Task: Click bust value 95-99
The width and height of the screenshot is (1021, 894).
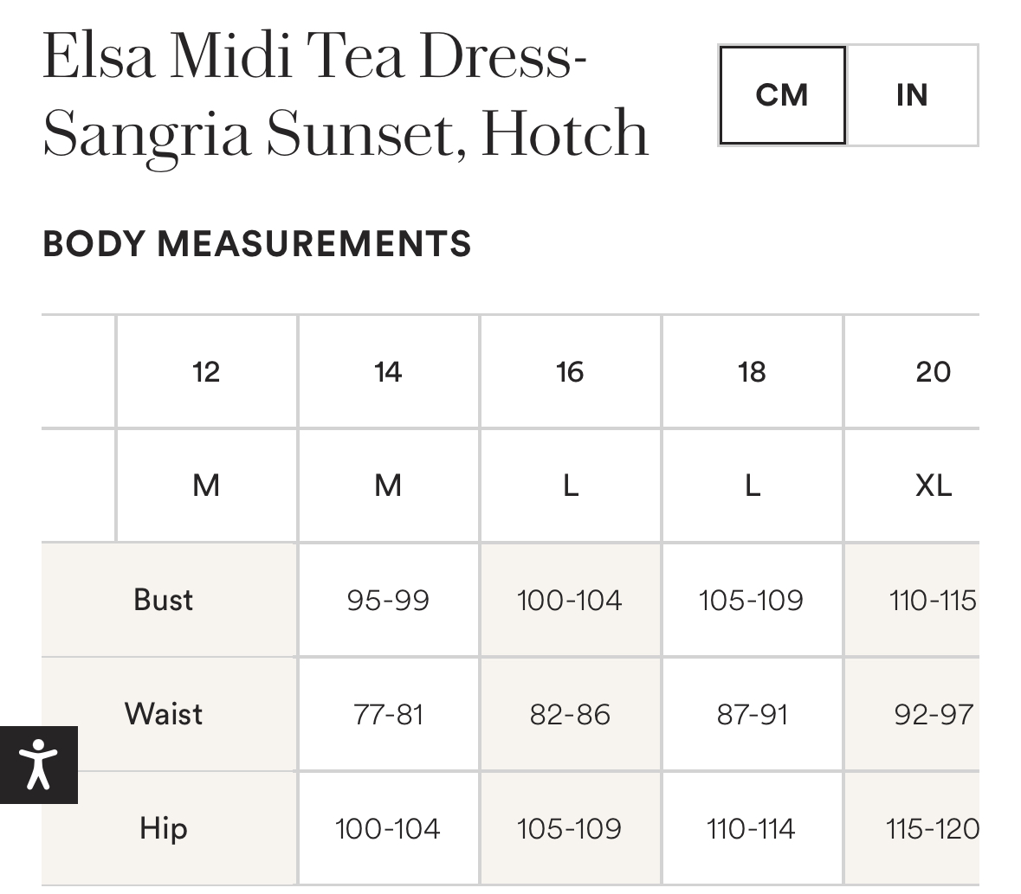Action: pyautogui.click(x=388, y=600)
